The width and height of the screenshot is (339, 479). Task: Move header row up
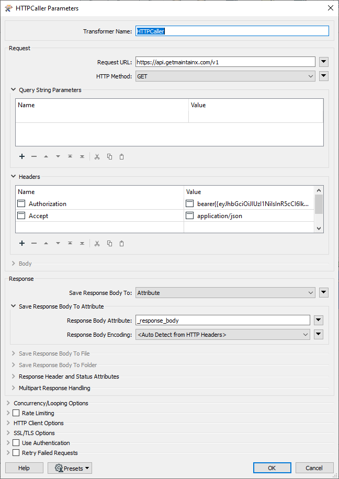point(46,243)
